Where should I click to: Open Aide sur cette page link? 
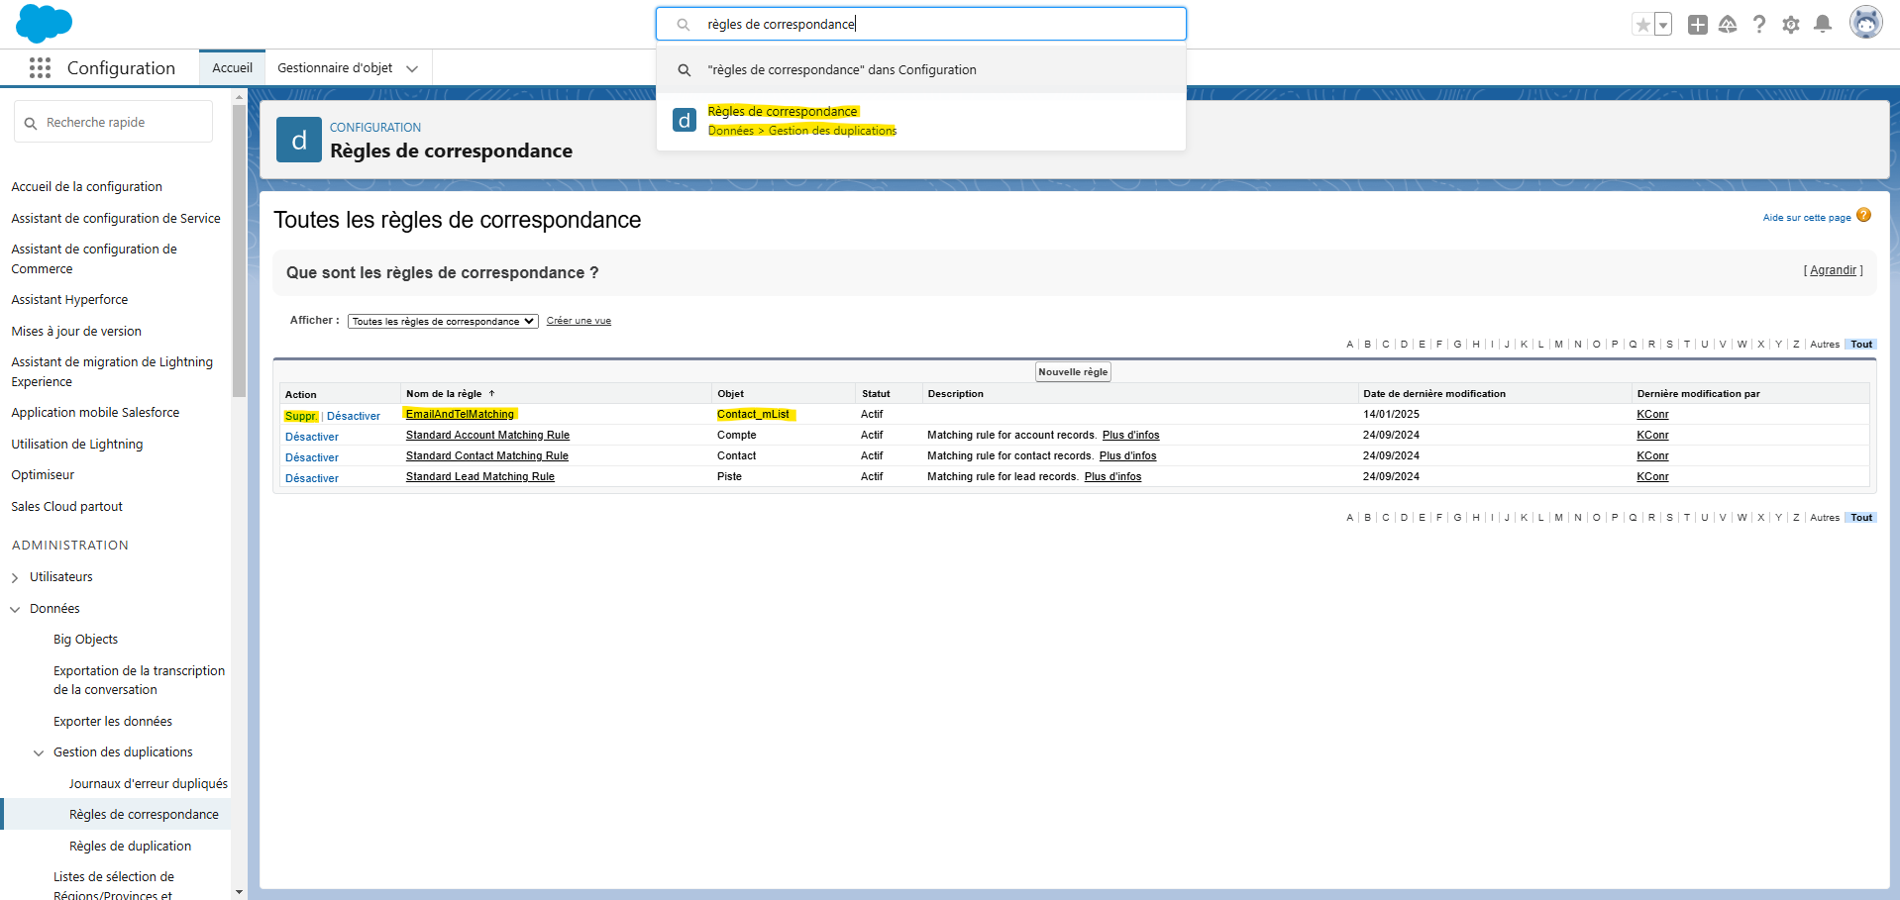(1807, 218)
